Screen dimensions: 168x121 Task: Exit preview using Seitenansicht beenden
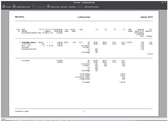pos(91,7)
